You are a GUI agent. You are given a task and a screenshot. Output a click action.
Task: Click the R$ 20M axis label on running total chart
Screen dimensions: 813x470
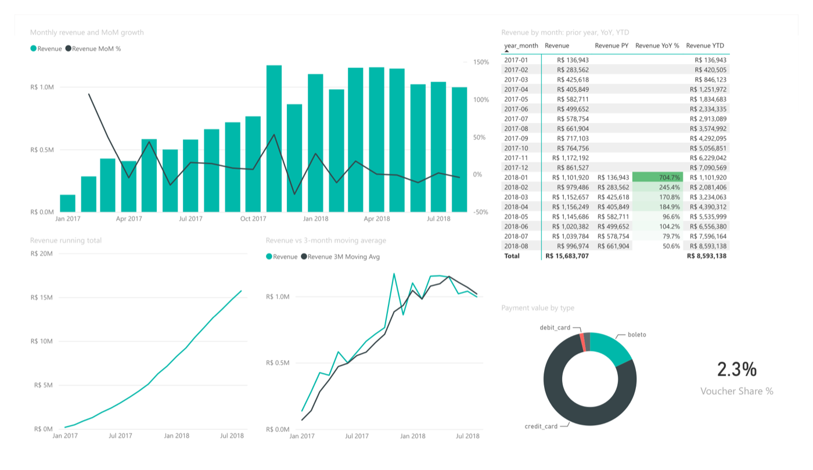42,254
